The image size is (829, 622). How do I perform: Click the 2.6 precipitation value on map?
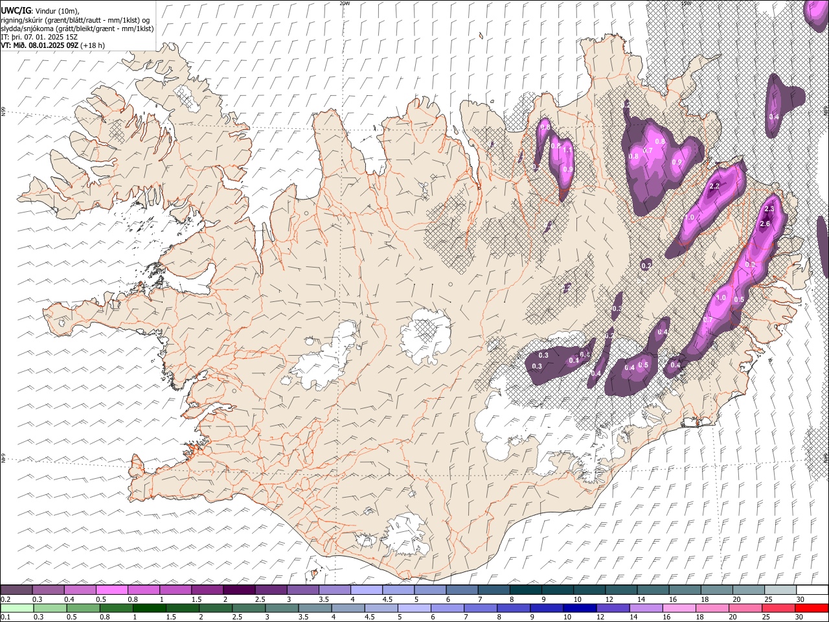[764, 224]
